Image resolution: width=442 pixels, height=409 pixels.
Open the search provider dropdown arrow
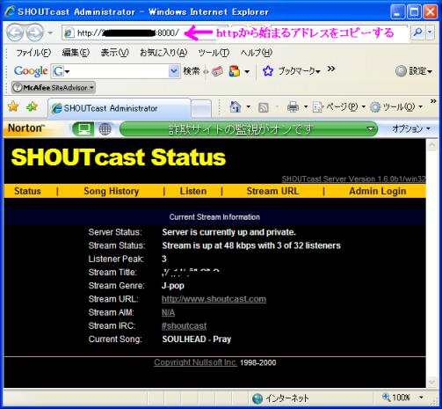click(430, 33)
